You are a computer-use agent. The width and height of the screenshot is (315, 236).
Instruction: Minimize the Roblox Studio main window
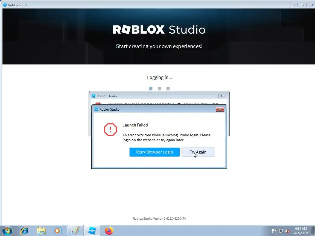coord(293,5)
